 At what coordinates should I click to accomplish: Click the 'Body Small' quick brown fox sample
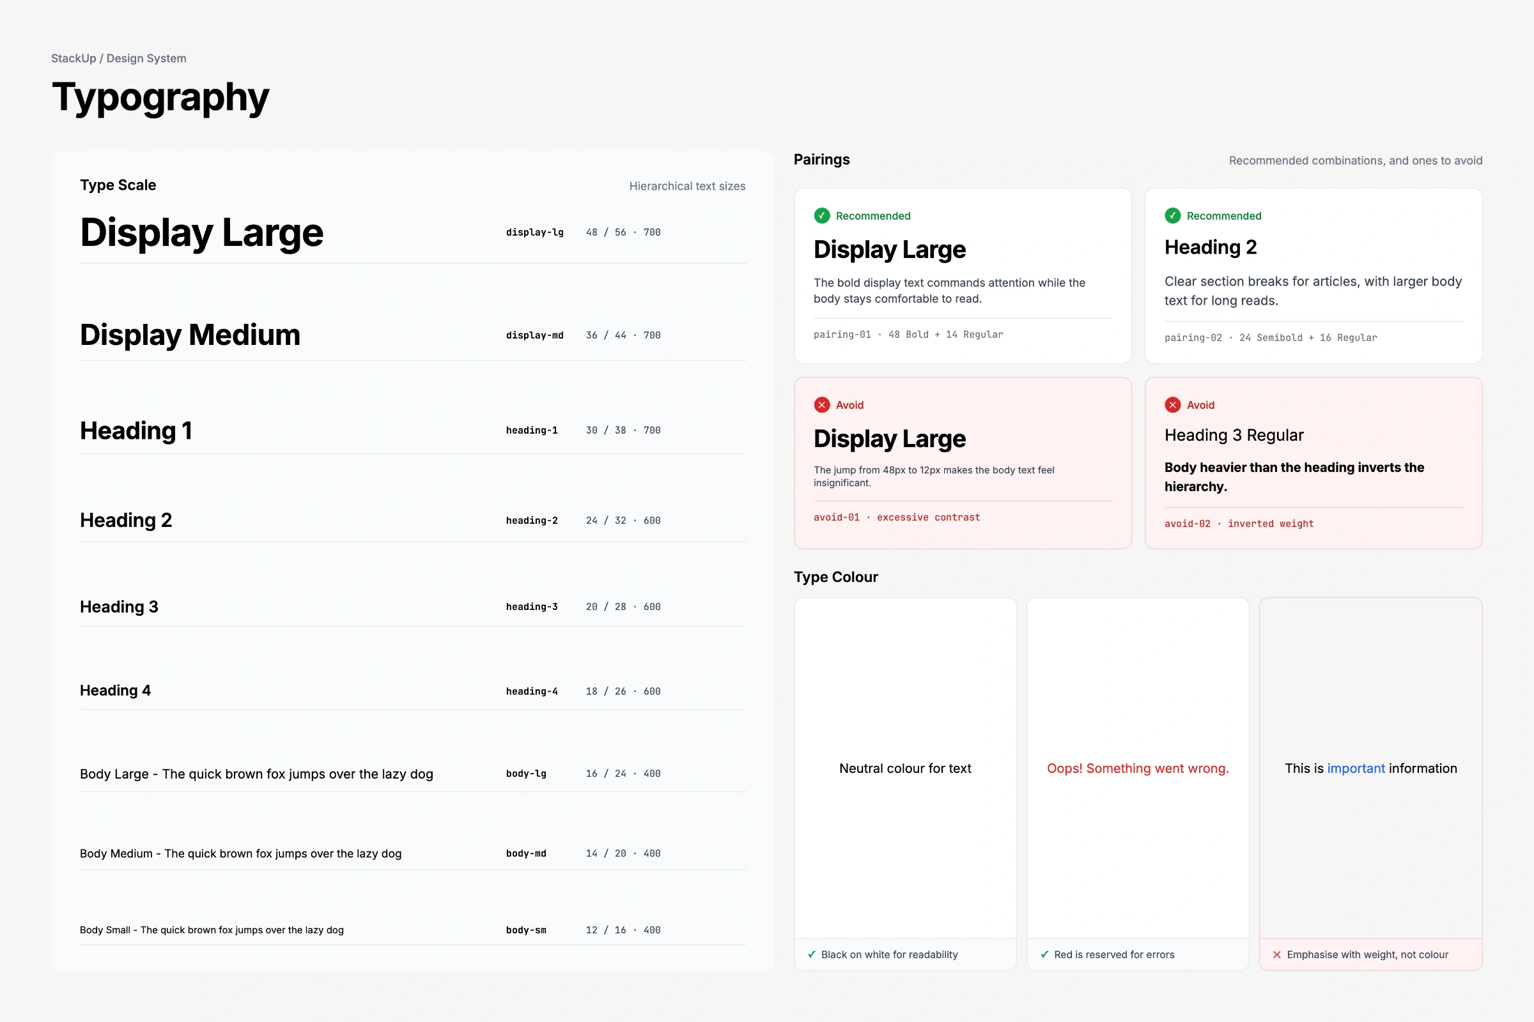[212, 930]
